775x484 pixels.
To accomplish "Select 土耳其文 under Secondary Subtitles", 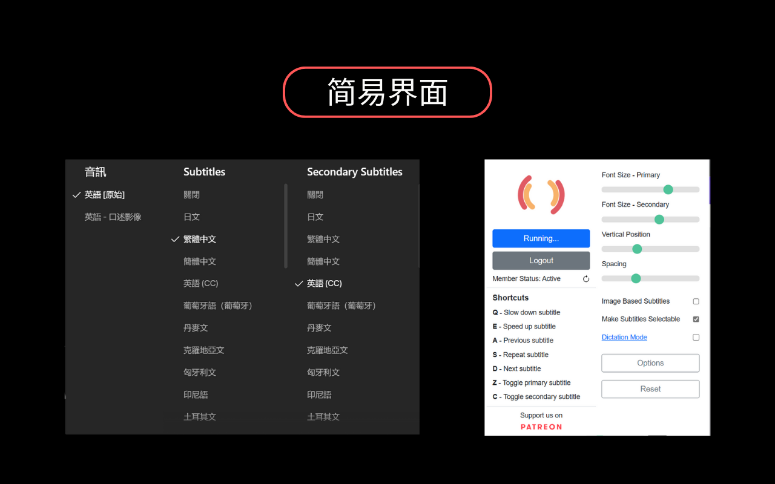I will tap(323, 416).
